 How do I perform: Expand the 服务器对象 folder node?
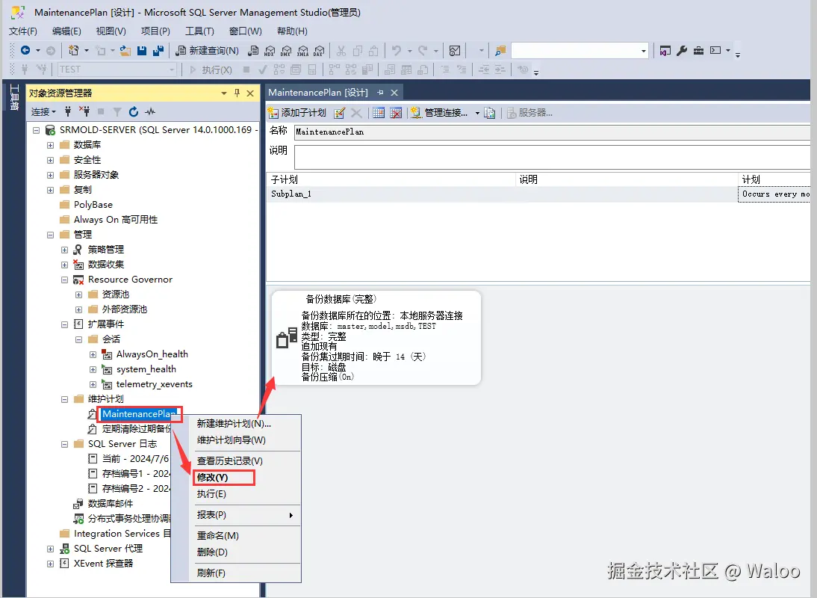coord(51,175)
